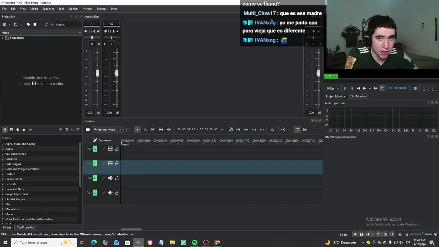Click the Extract timeline zone icon
439x247 pixels.
[254, 129]
